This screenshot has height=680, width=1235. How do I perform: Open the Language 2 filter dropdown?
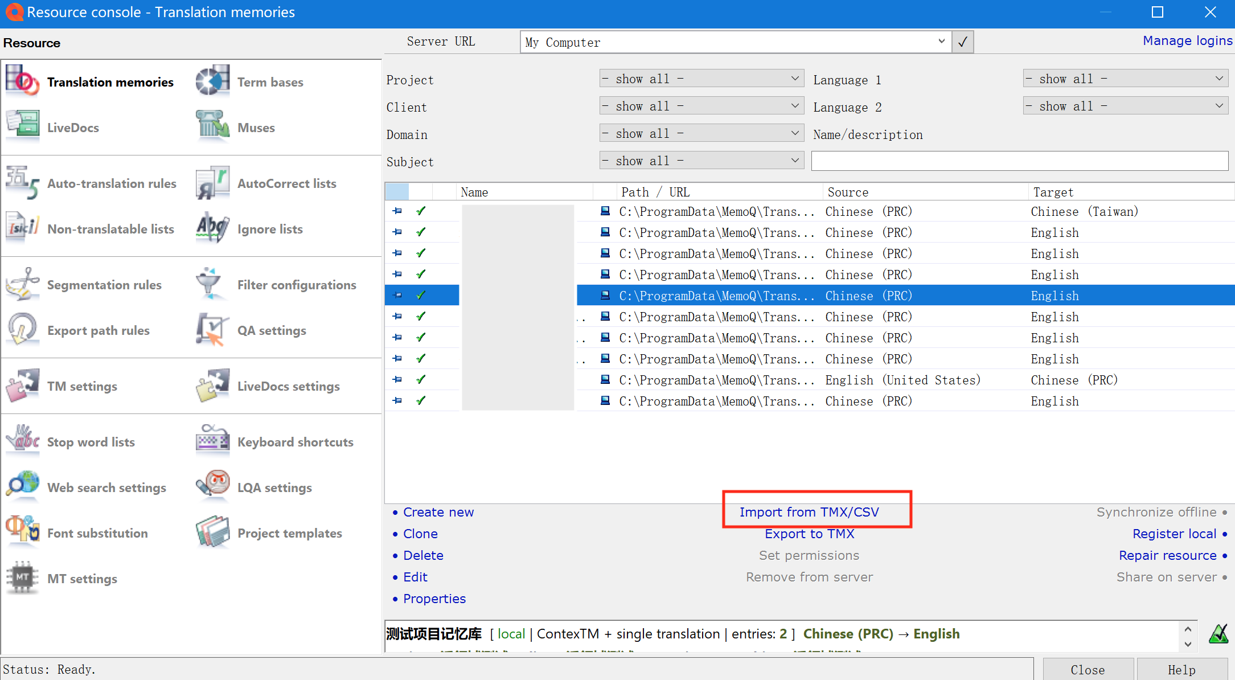[x=1125, y=106]
